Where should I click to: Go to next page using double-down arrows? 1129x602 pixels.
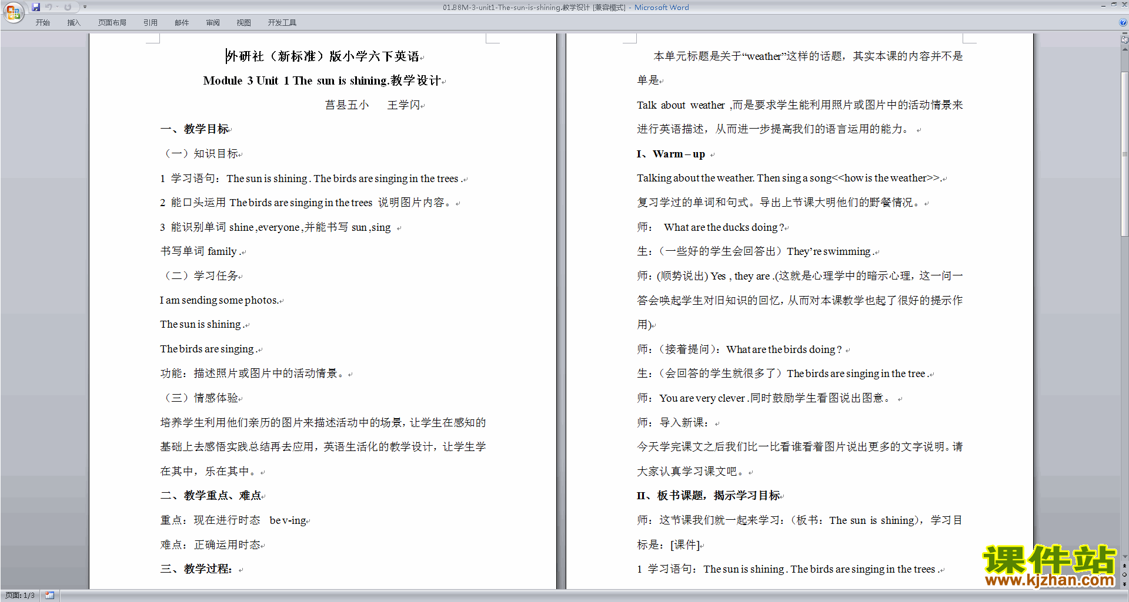[1125, 584]
